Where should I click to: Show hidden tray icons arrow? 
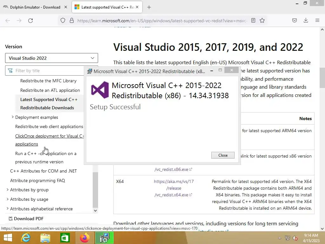(280, 238)
